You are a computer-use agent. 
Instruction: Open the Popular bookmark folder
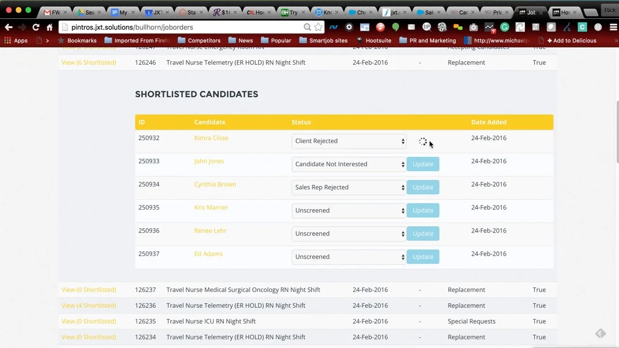pos(276,41)
